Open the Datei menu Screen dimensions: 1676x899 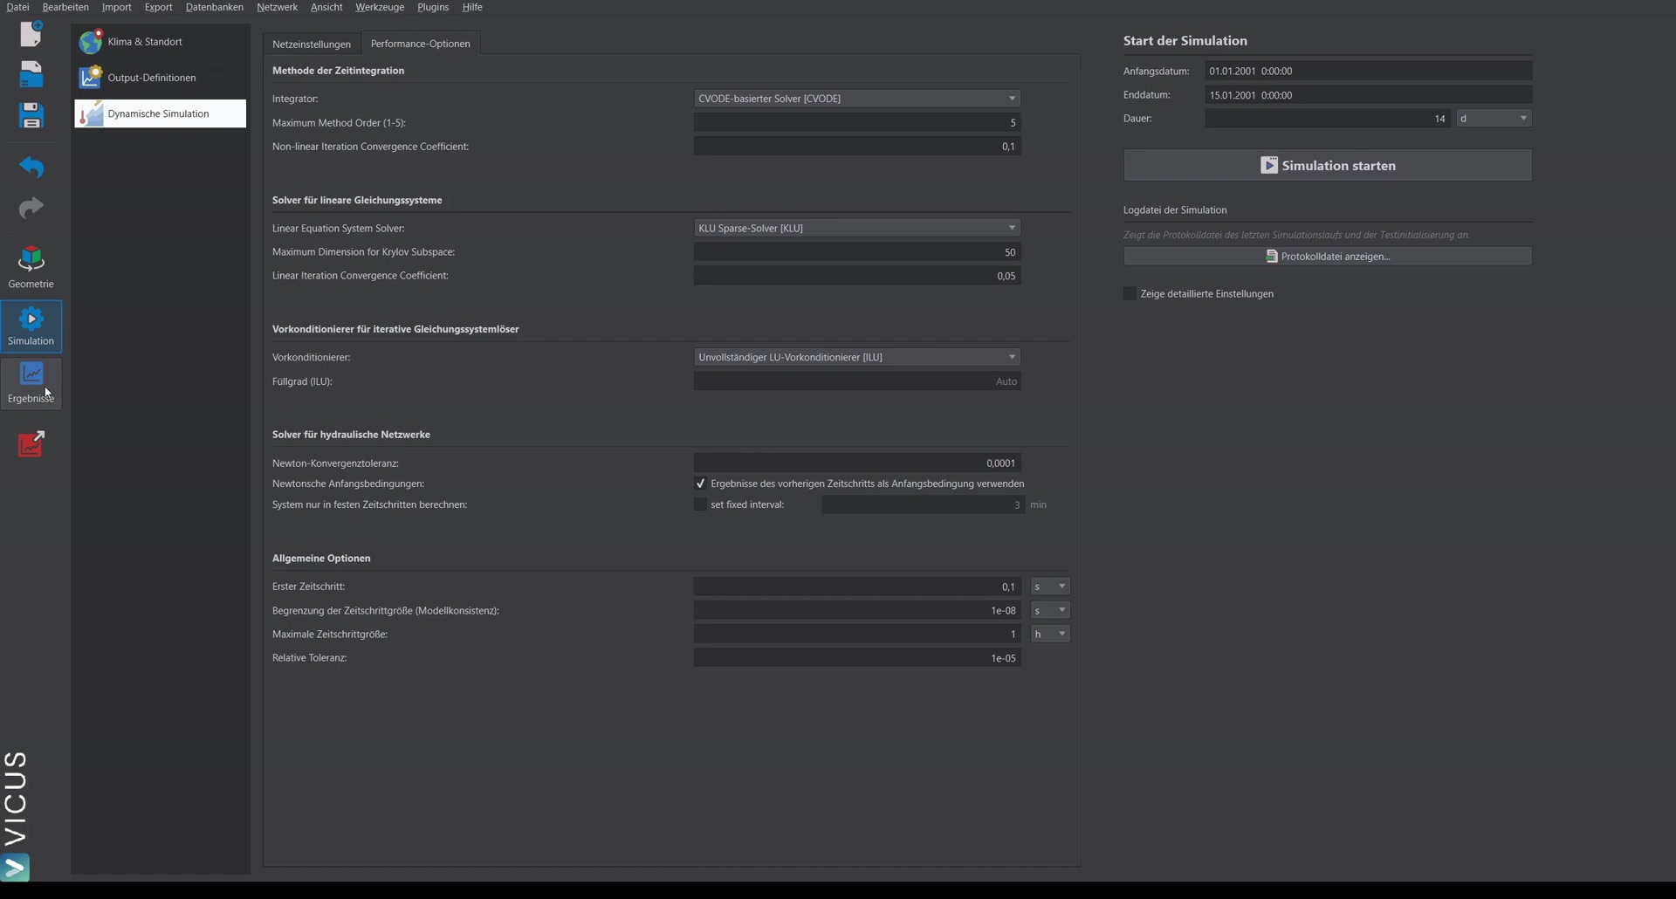coord(17,7)
